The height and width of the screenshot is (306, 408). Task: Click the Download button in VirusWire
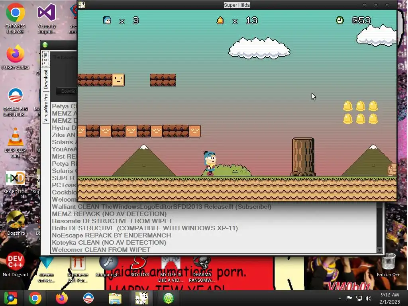tap(67, 91)
